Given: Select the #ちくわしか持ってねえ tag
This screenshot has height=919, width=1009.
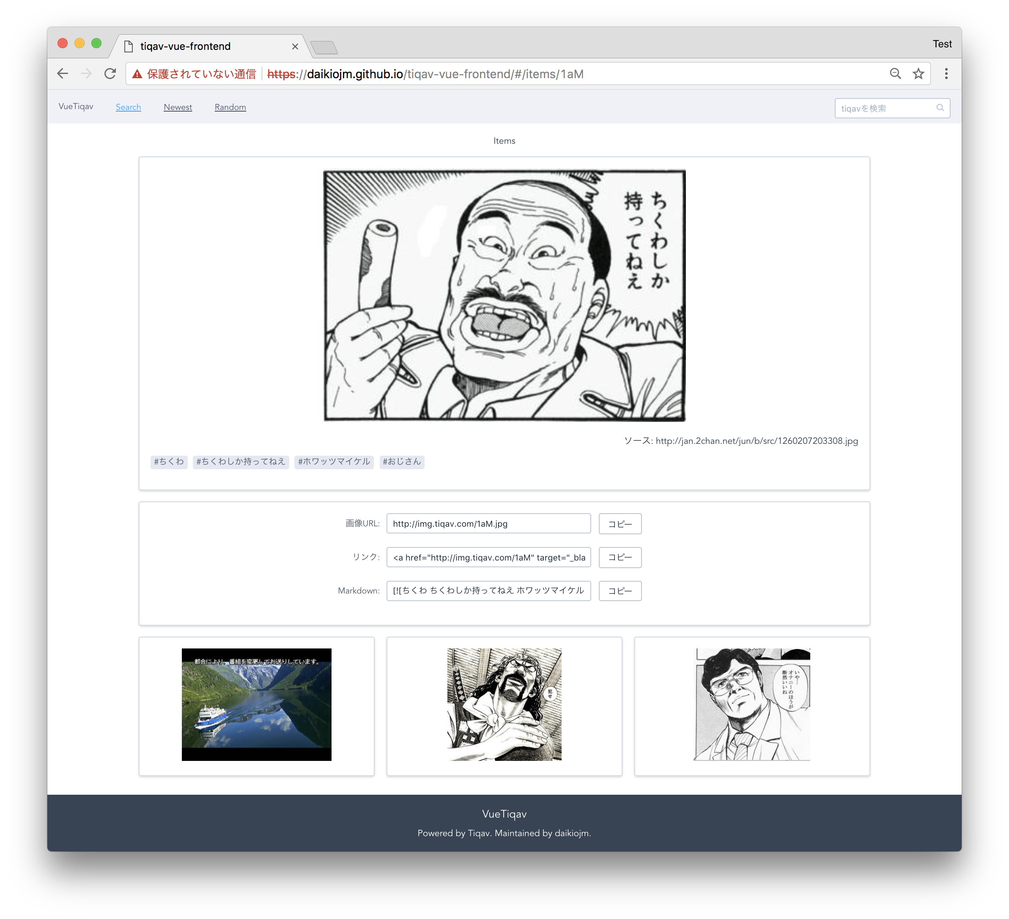Looking at the screenshot, I should (x=241, y=461).
